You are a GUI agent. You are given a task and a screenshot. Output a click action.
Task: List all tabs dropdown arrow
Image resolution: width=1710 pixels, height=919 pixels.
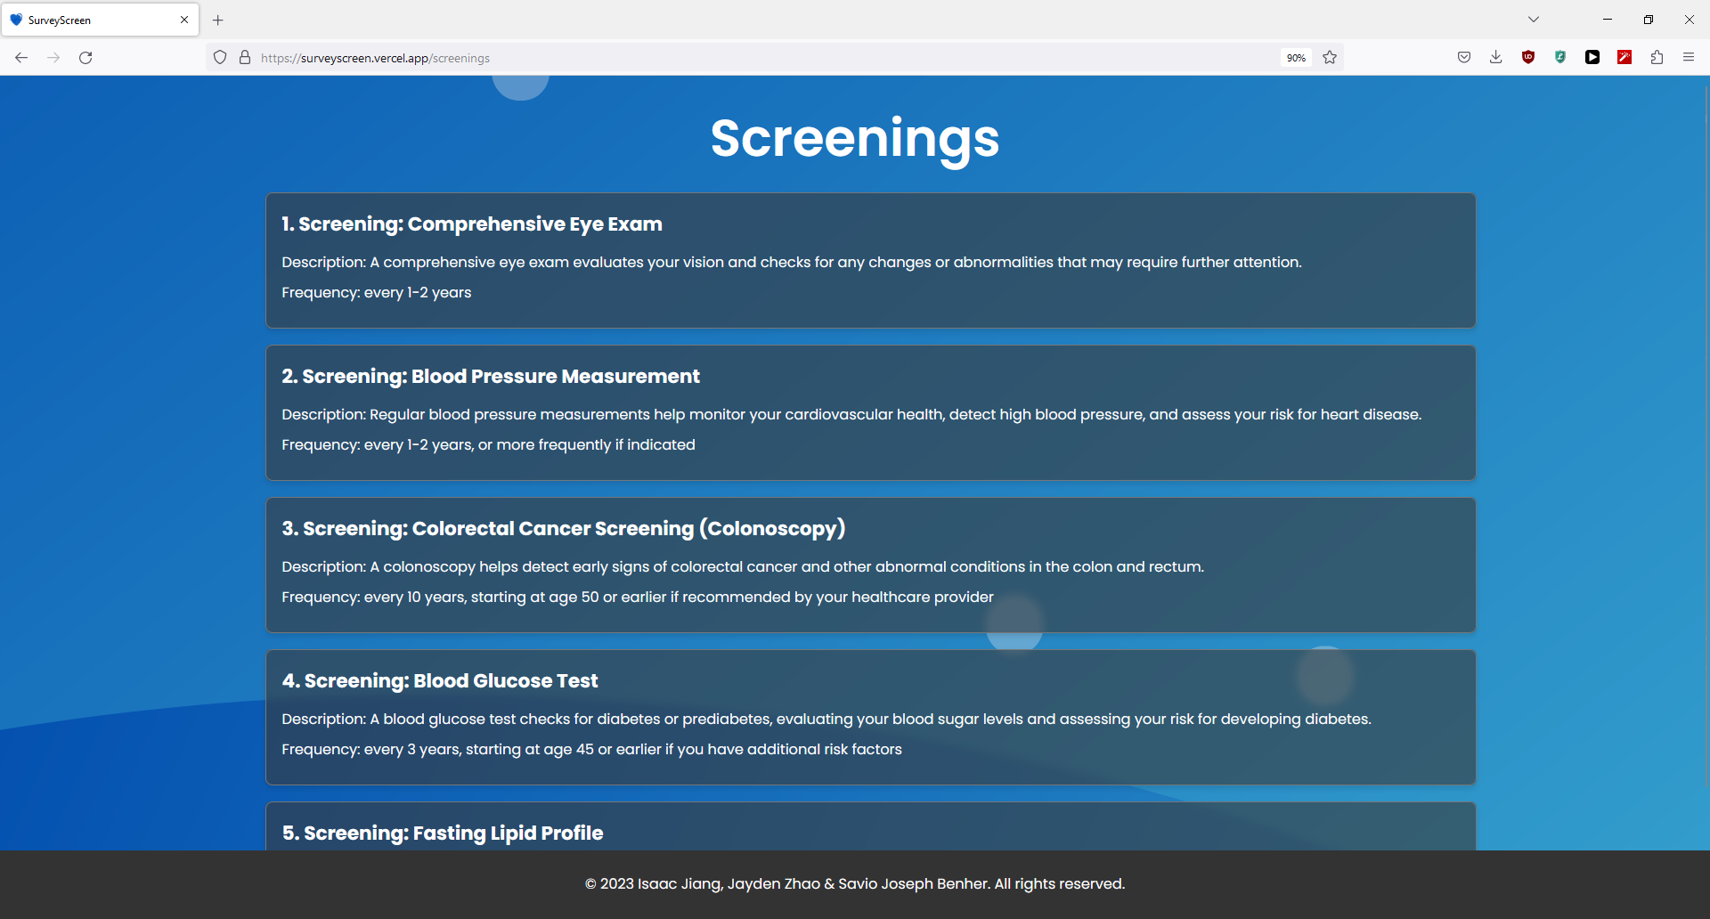coord(1534,20)
